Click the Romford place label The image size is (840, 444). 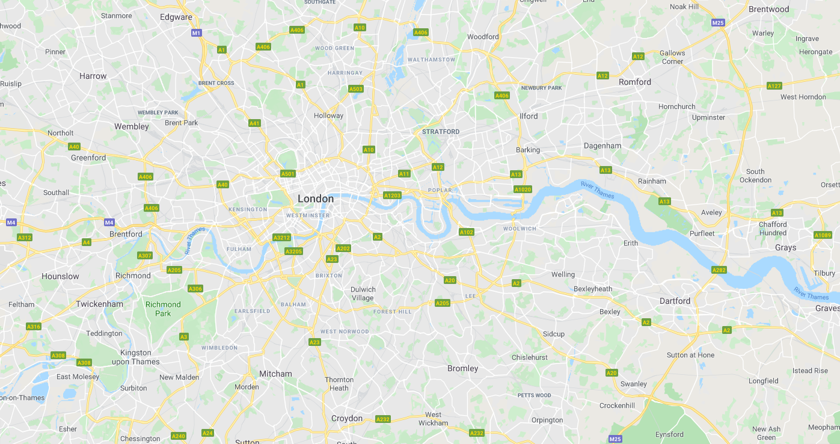click(635, 82)
